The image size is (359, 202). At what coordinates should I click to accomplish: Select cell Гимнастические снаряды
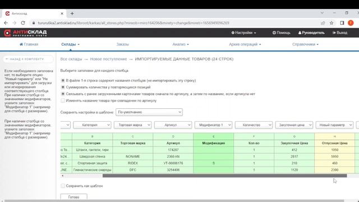click(x=92, y=170)
